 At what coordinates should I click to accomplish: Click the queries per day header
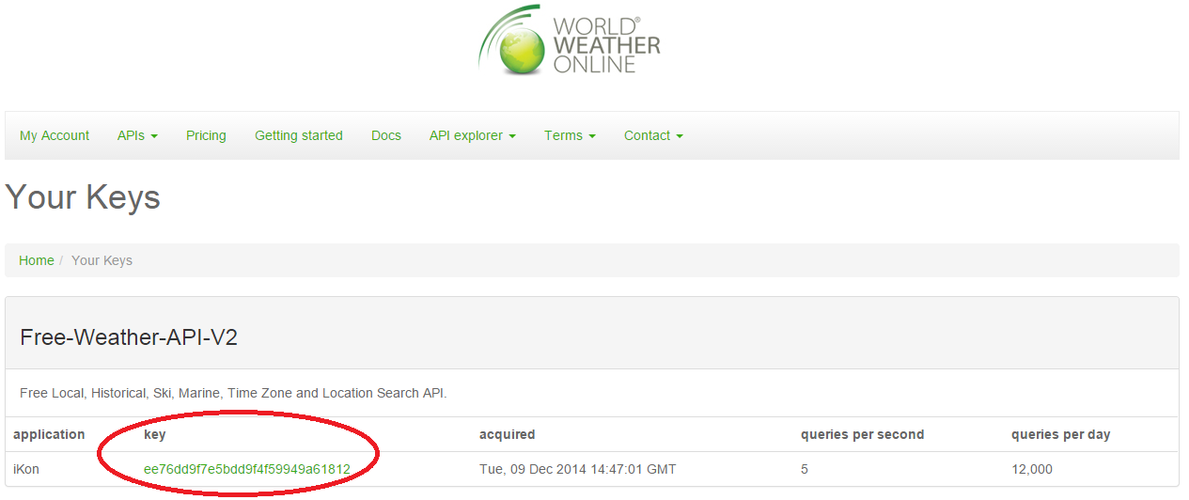point(1060,434)
